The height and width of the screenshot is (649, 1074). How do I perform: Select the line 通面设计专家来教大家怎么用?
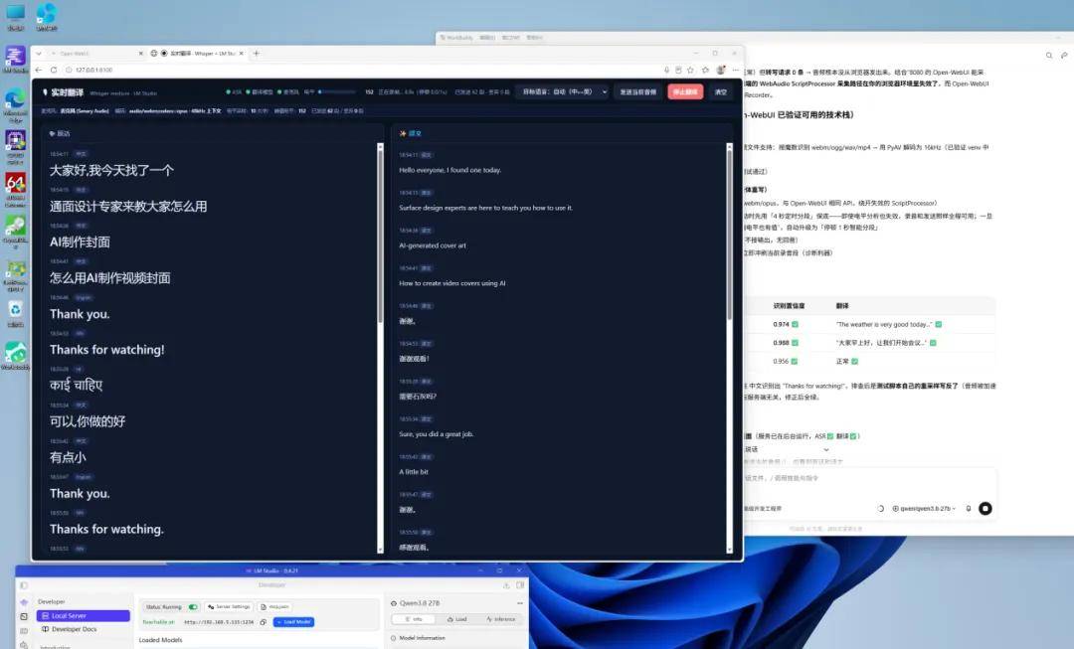click(x=128, y=206)
